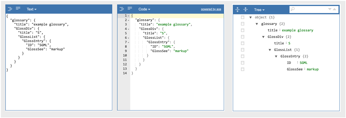
Task: Open the Code mode dropdown
Action: tap(144, 9)
